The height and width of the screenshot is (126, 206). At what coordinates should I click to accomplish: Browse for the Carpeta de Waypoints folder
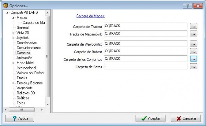point(193,44)
